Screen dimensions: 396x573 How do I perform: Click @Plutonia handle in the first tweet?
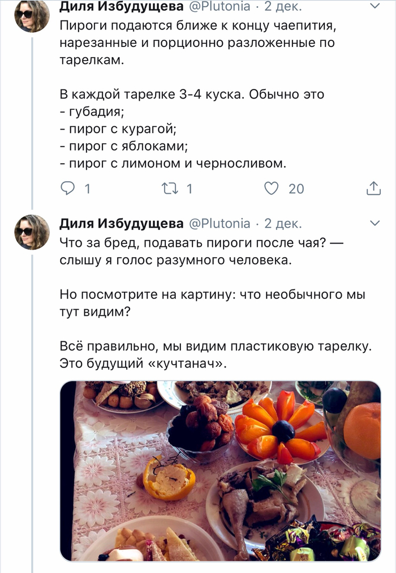coord(218,7)
